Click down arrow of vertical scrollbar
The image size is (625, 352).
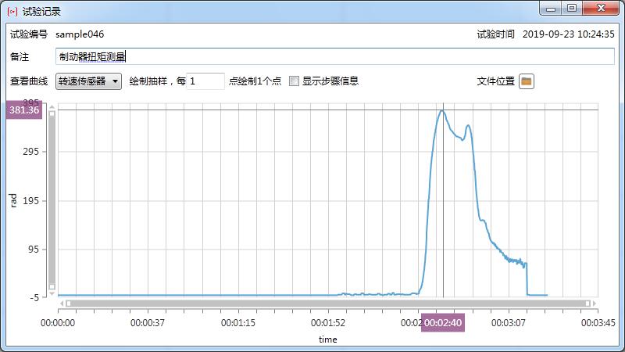point(52,293)
